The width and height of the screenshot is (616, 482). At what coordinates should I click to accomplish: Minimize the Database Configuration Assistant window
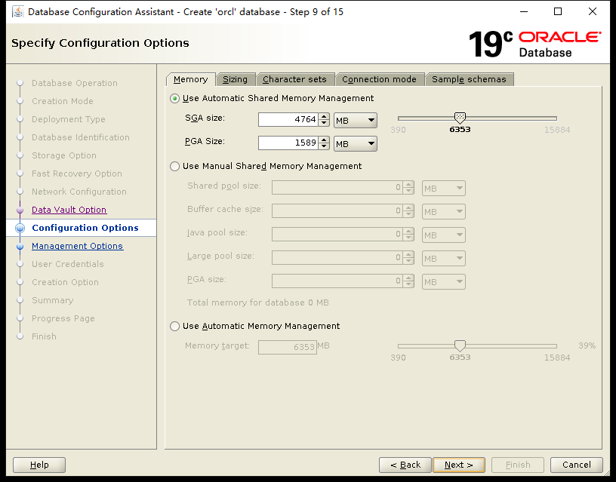pyautogui.click(x=524, y=11)
